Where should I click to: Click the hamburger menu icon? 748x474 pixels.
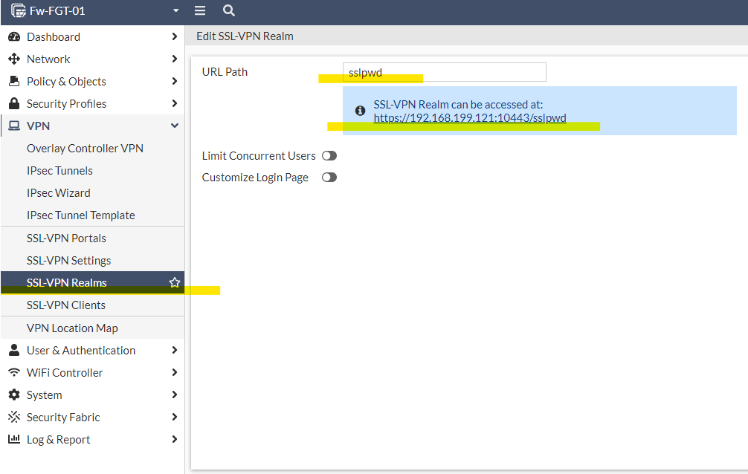coord(199,10)
